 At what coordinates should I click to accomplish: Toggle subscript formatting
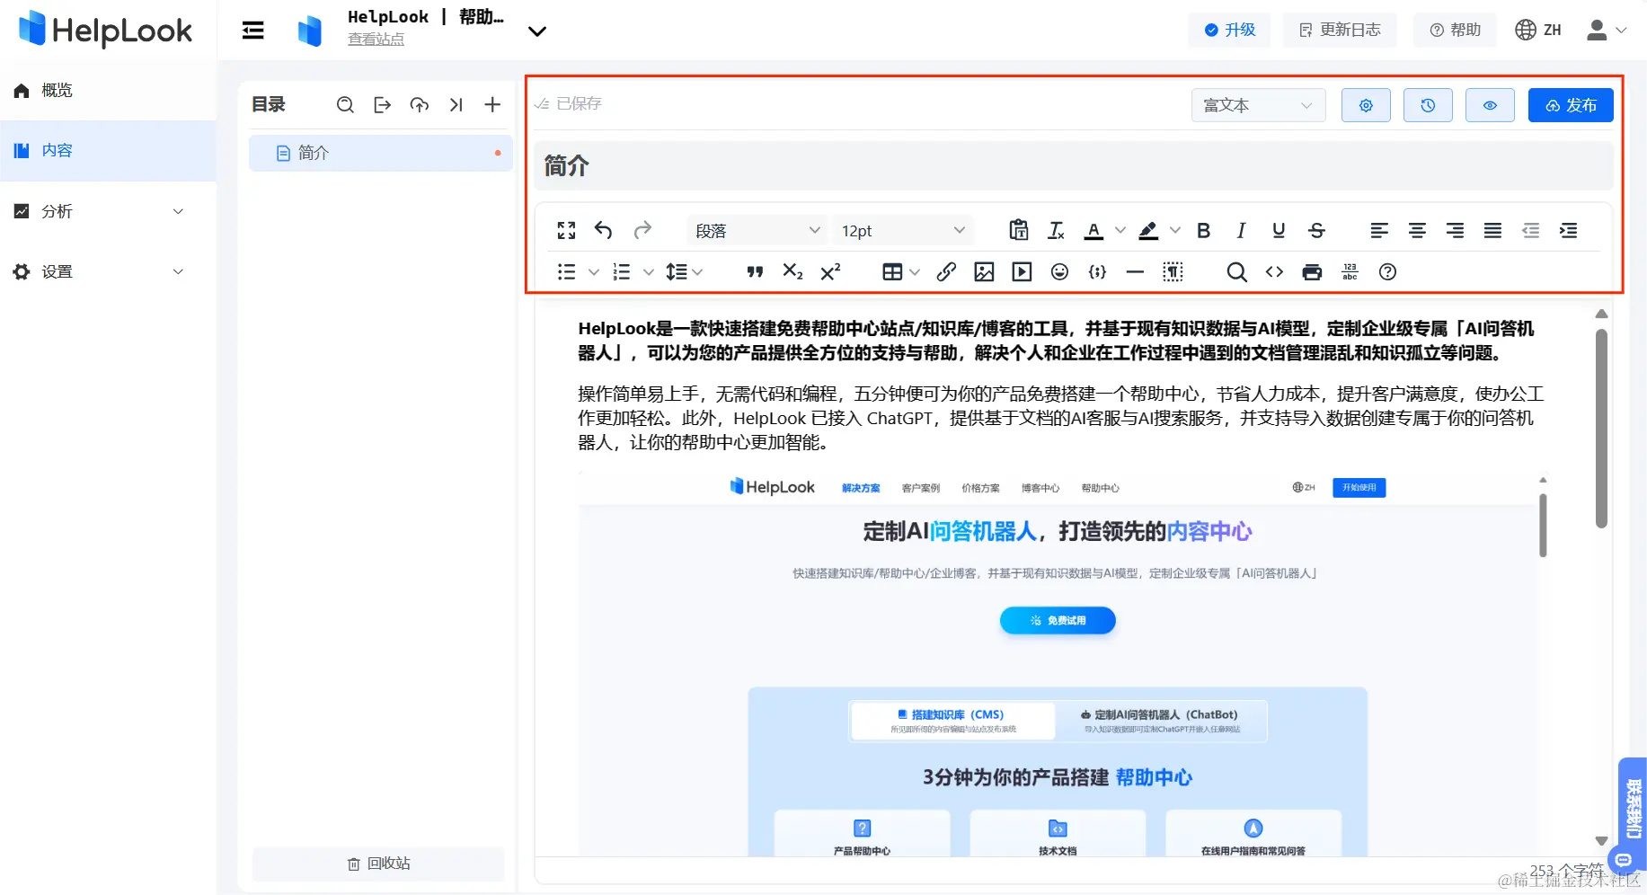pos(793,272)
